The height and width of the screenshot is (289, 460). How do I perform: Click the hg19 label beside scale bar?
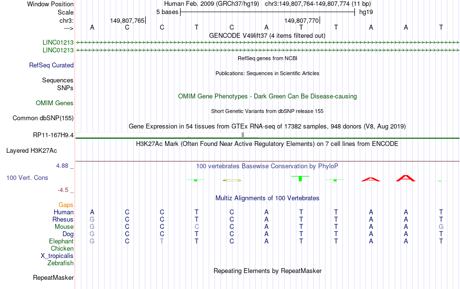point(366,12)
